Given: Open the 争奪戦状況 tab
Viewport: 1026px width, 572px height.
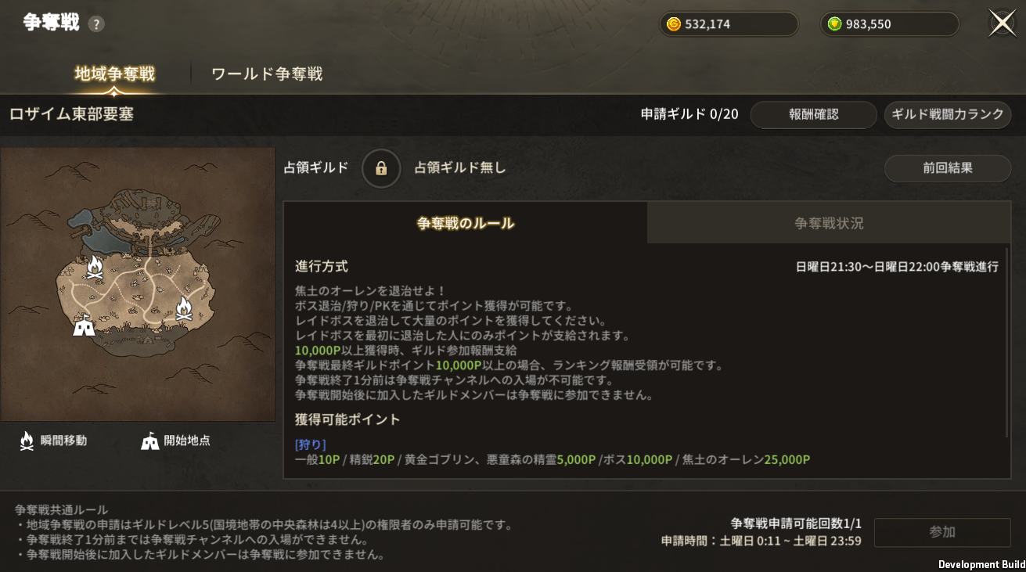Looking at the screenshot, I should (829, 223).
